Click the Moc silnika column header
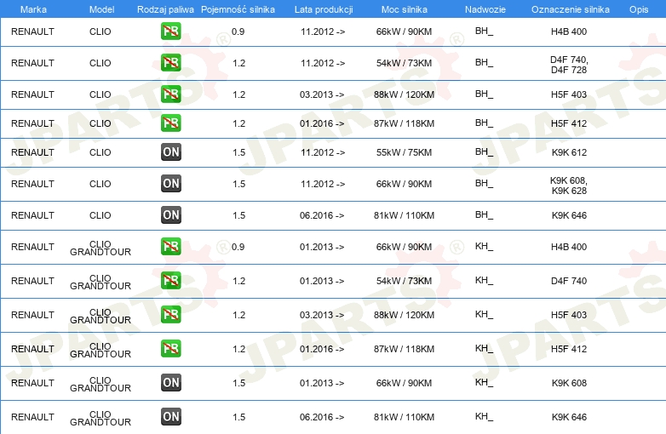666x434 pixels. pos(404,9)
